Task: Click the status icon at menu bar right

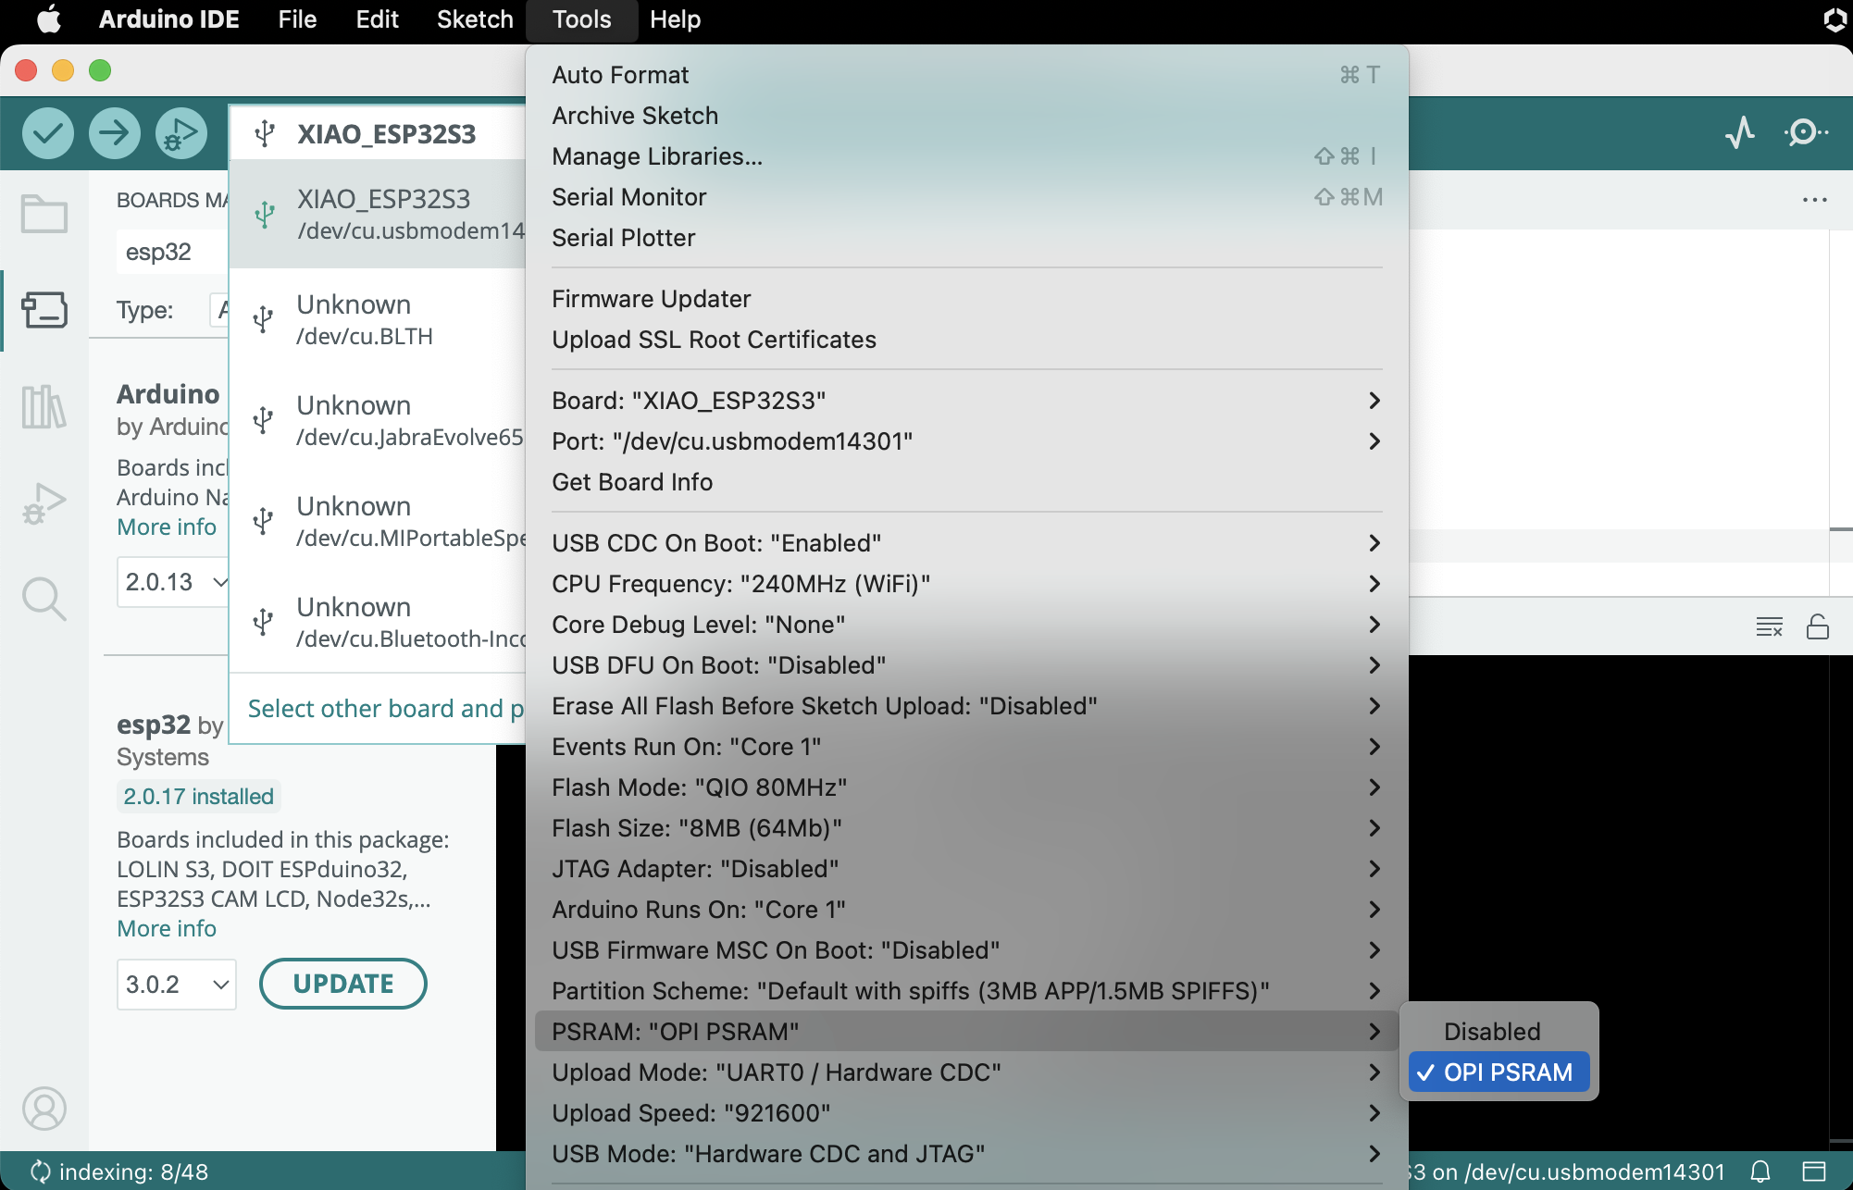Action: coord(1834,19)
